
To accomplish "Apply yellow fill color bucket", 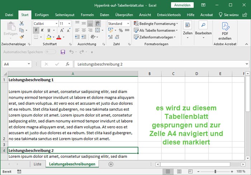I will 49,37.
